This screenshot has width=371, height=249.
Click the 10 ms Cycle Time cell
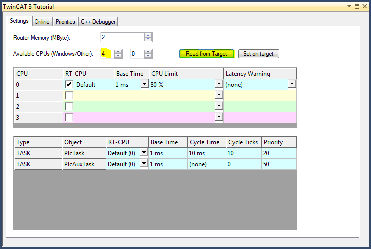(x=207, y=153)
